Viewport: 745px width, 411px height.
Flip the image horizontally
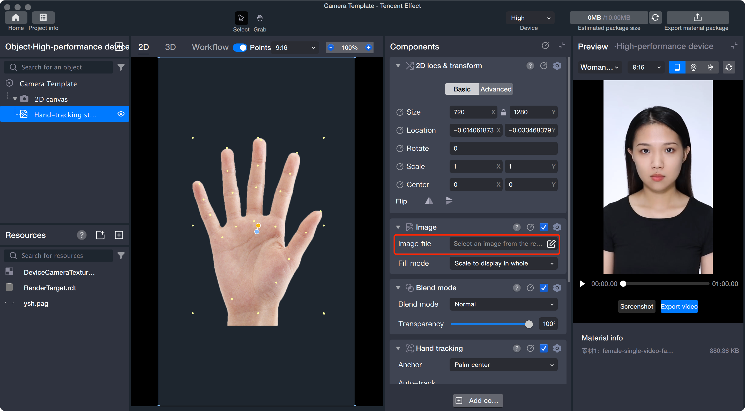[x=429, y=201]
